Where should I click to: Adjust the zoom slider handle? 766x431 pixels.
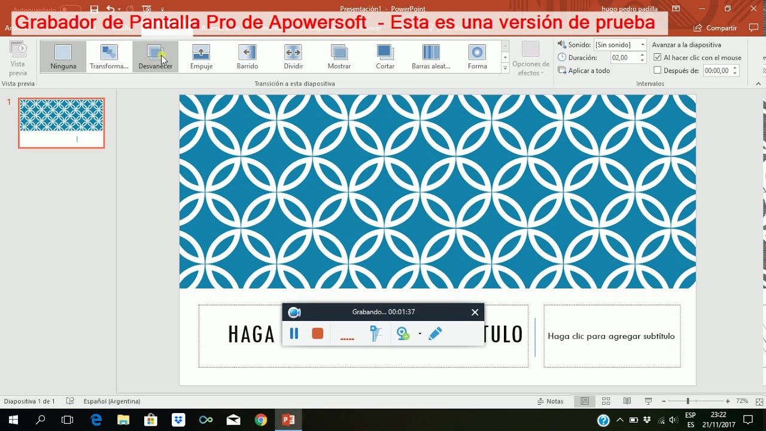pyautogui.click(x=688, y=401)
